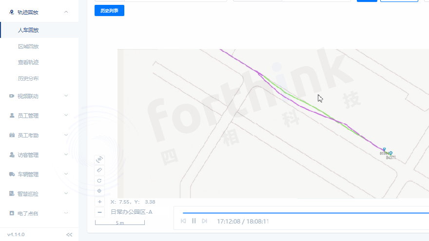This screenshot has width=429, height=241.
Task: Skip to next track segment
Action: click(x=205, y=221)
